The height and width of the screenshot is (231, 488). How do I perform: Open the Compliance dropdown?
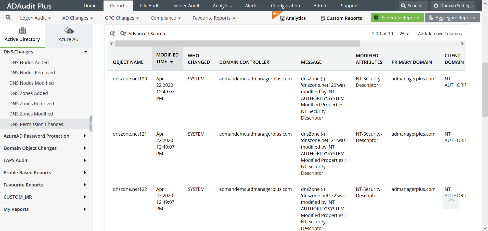pyautogui.click(x=166, y=18)
